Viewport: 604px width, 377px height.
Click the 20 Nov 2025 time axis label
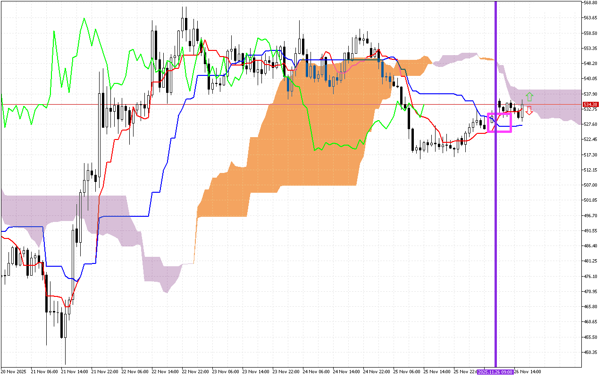pos(14,372)
